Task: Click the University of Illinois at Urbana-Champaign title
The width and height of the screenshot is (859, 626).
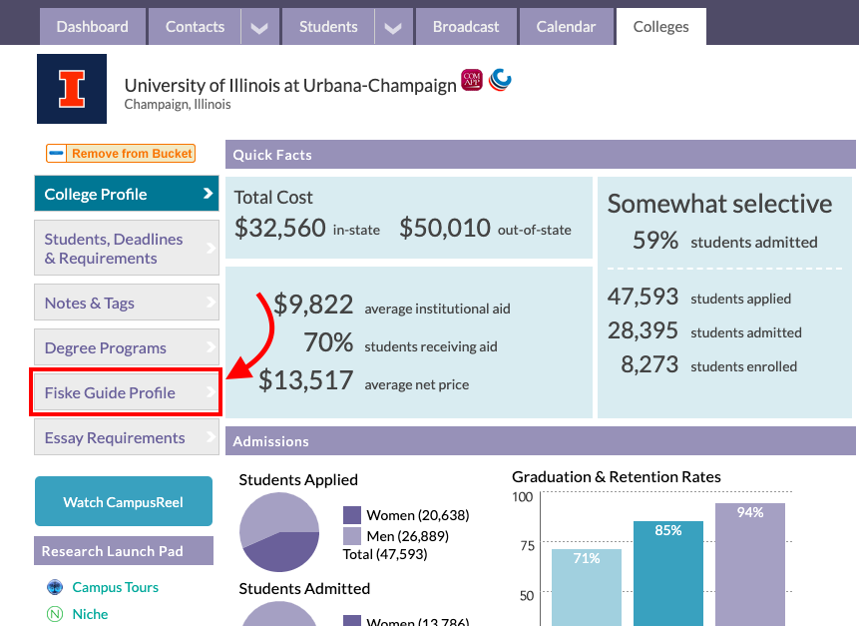Action: pyautogui.click(x=290, y=86)
